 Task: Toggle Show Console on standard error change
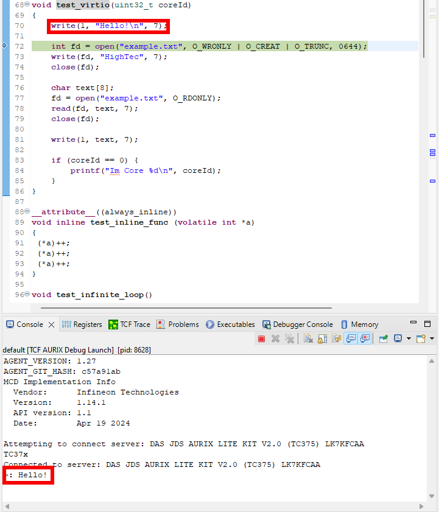[x=365, y=338]
